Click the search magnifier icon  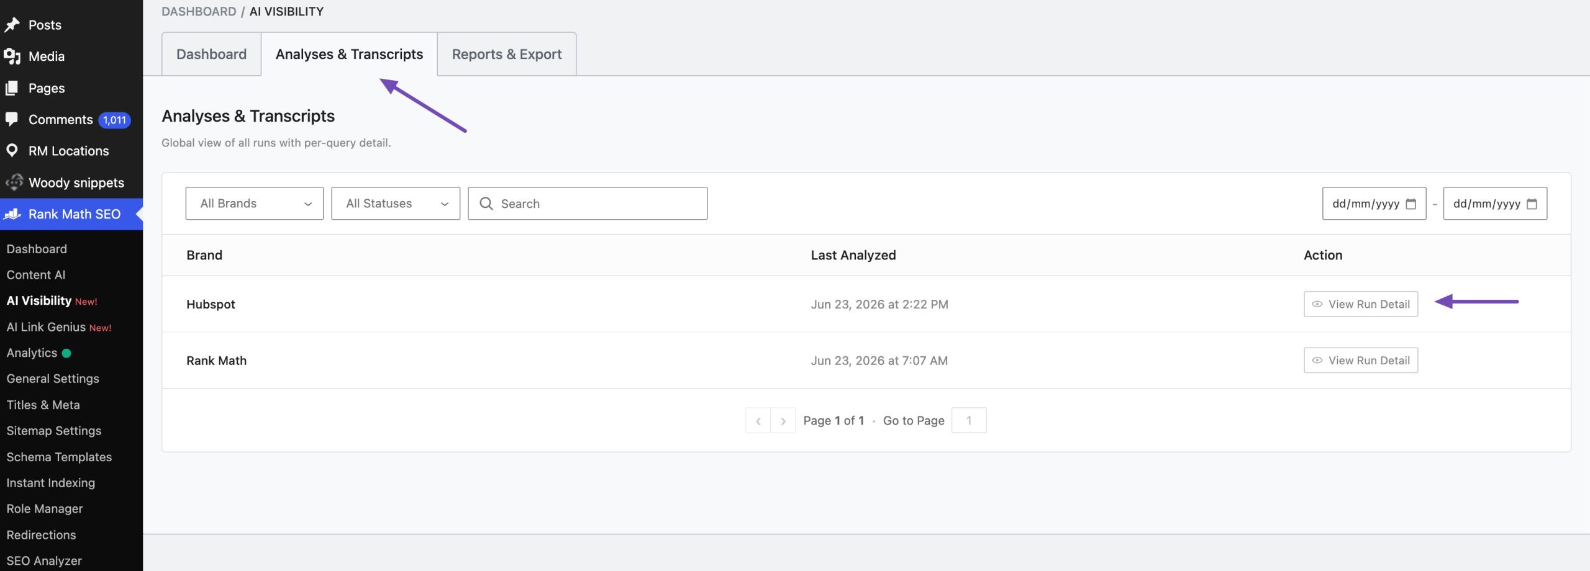486,204
